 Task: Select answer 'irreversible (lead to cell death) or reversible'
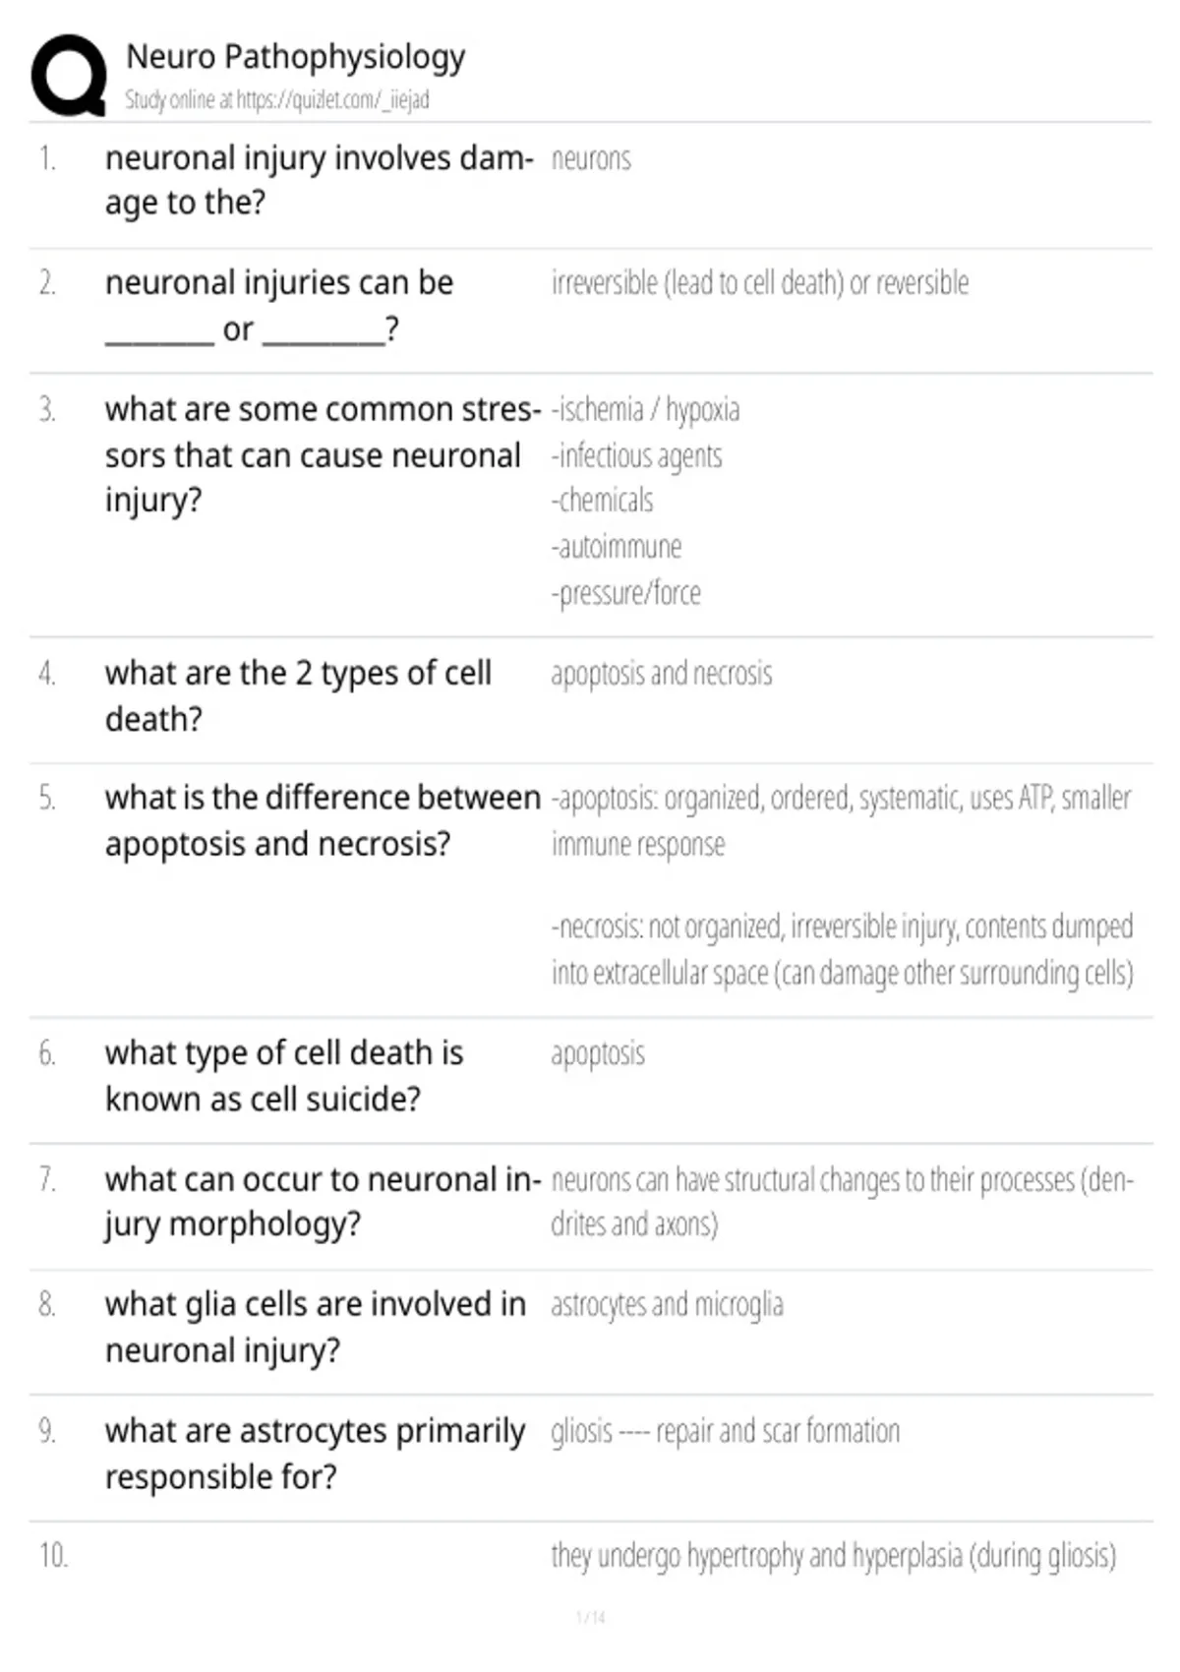click(x=760, y=283)
